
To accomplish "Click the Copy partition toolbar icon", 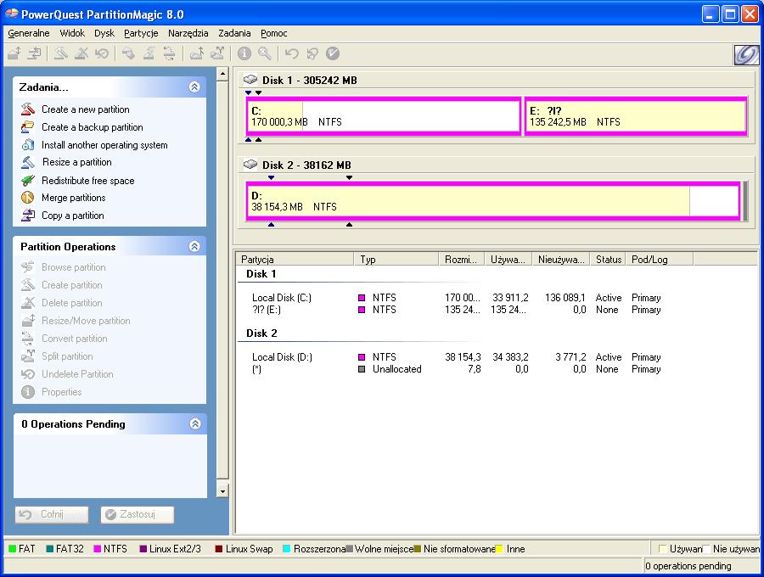I will (x=34, y=53).
